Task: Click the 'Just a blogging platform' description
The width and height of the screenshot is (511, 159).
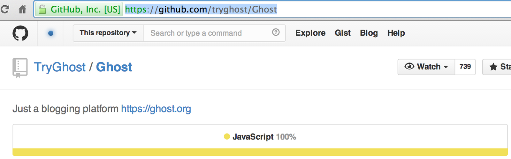Action: [x=65, y=109]
